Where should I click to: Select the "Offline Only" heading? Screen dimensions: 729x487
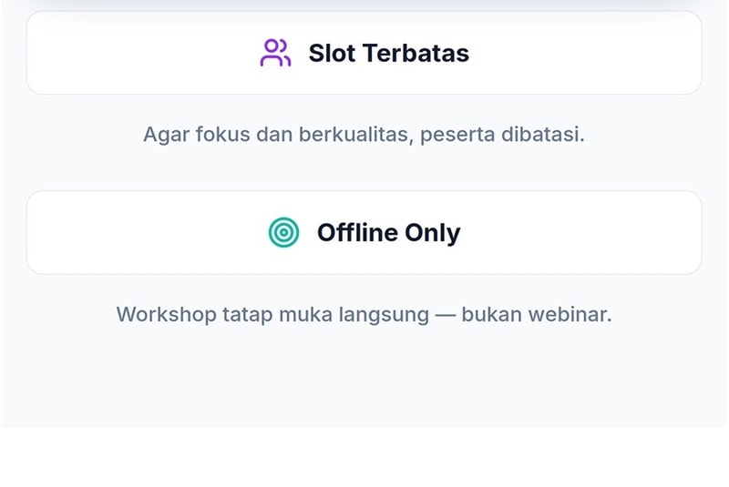tap(388, 233)
